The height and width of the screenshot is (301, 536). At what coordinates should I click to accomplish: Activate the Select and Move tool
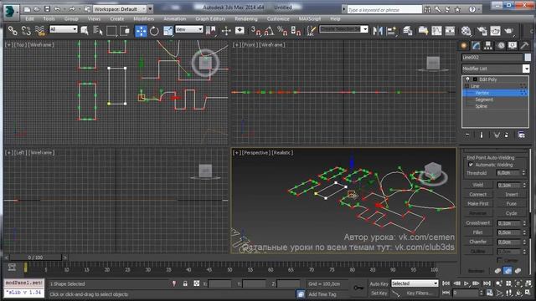[x=141, y=31]
